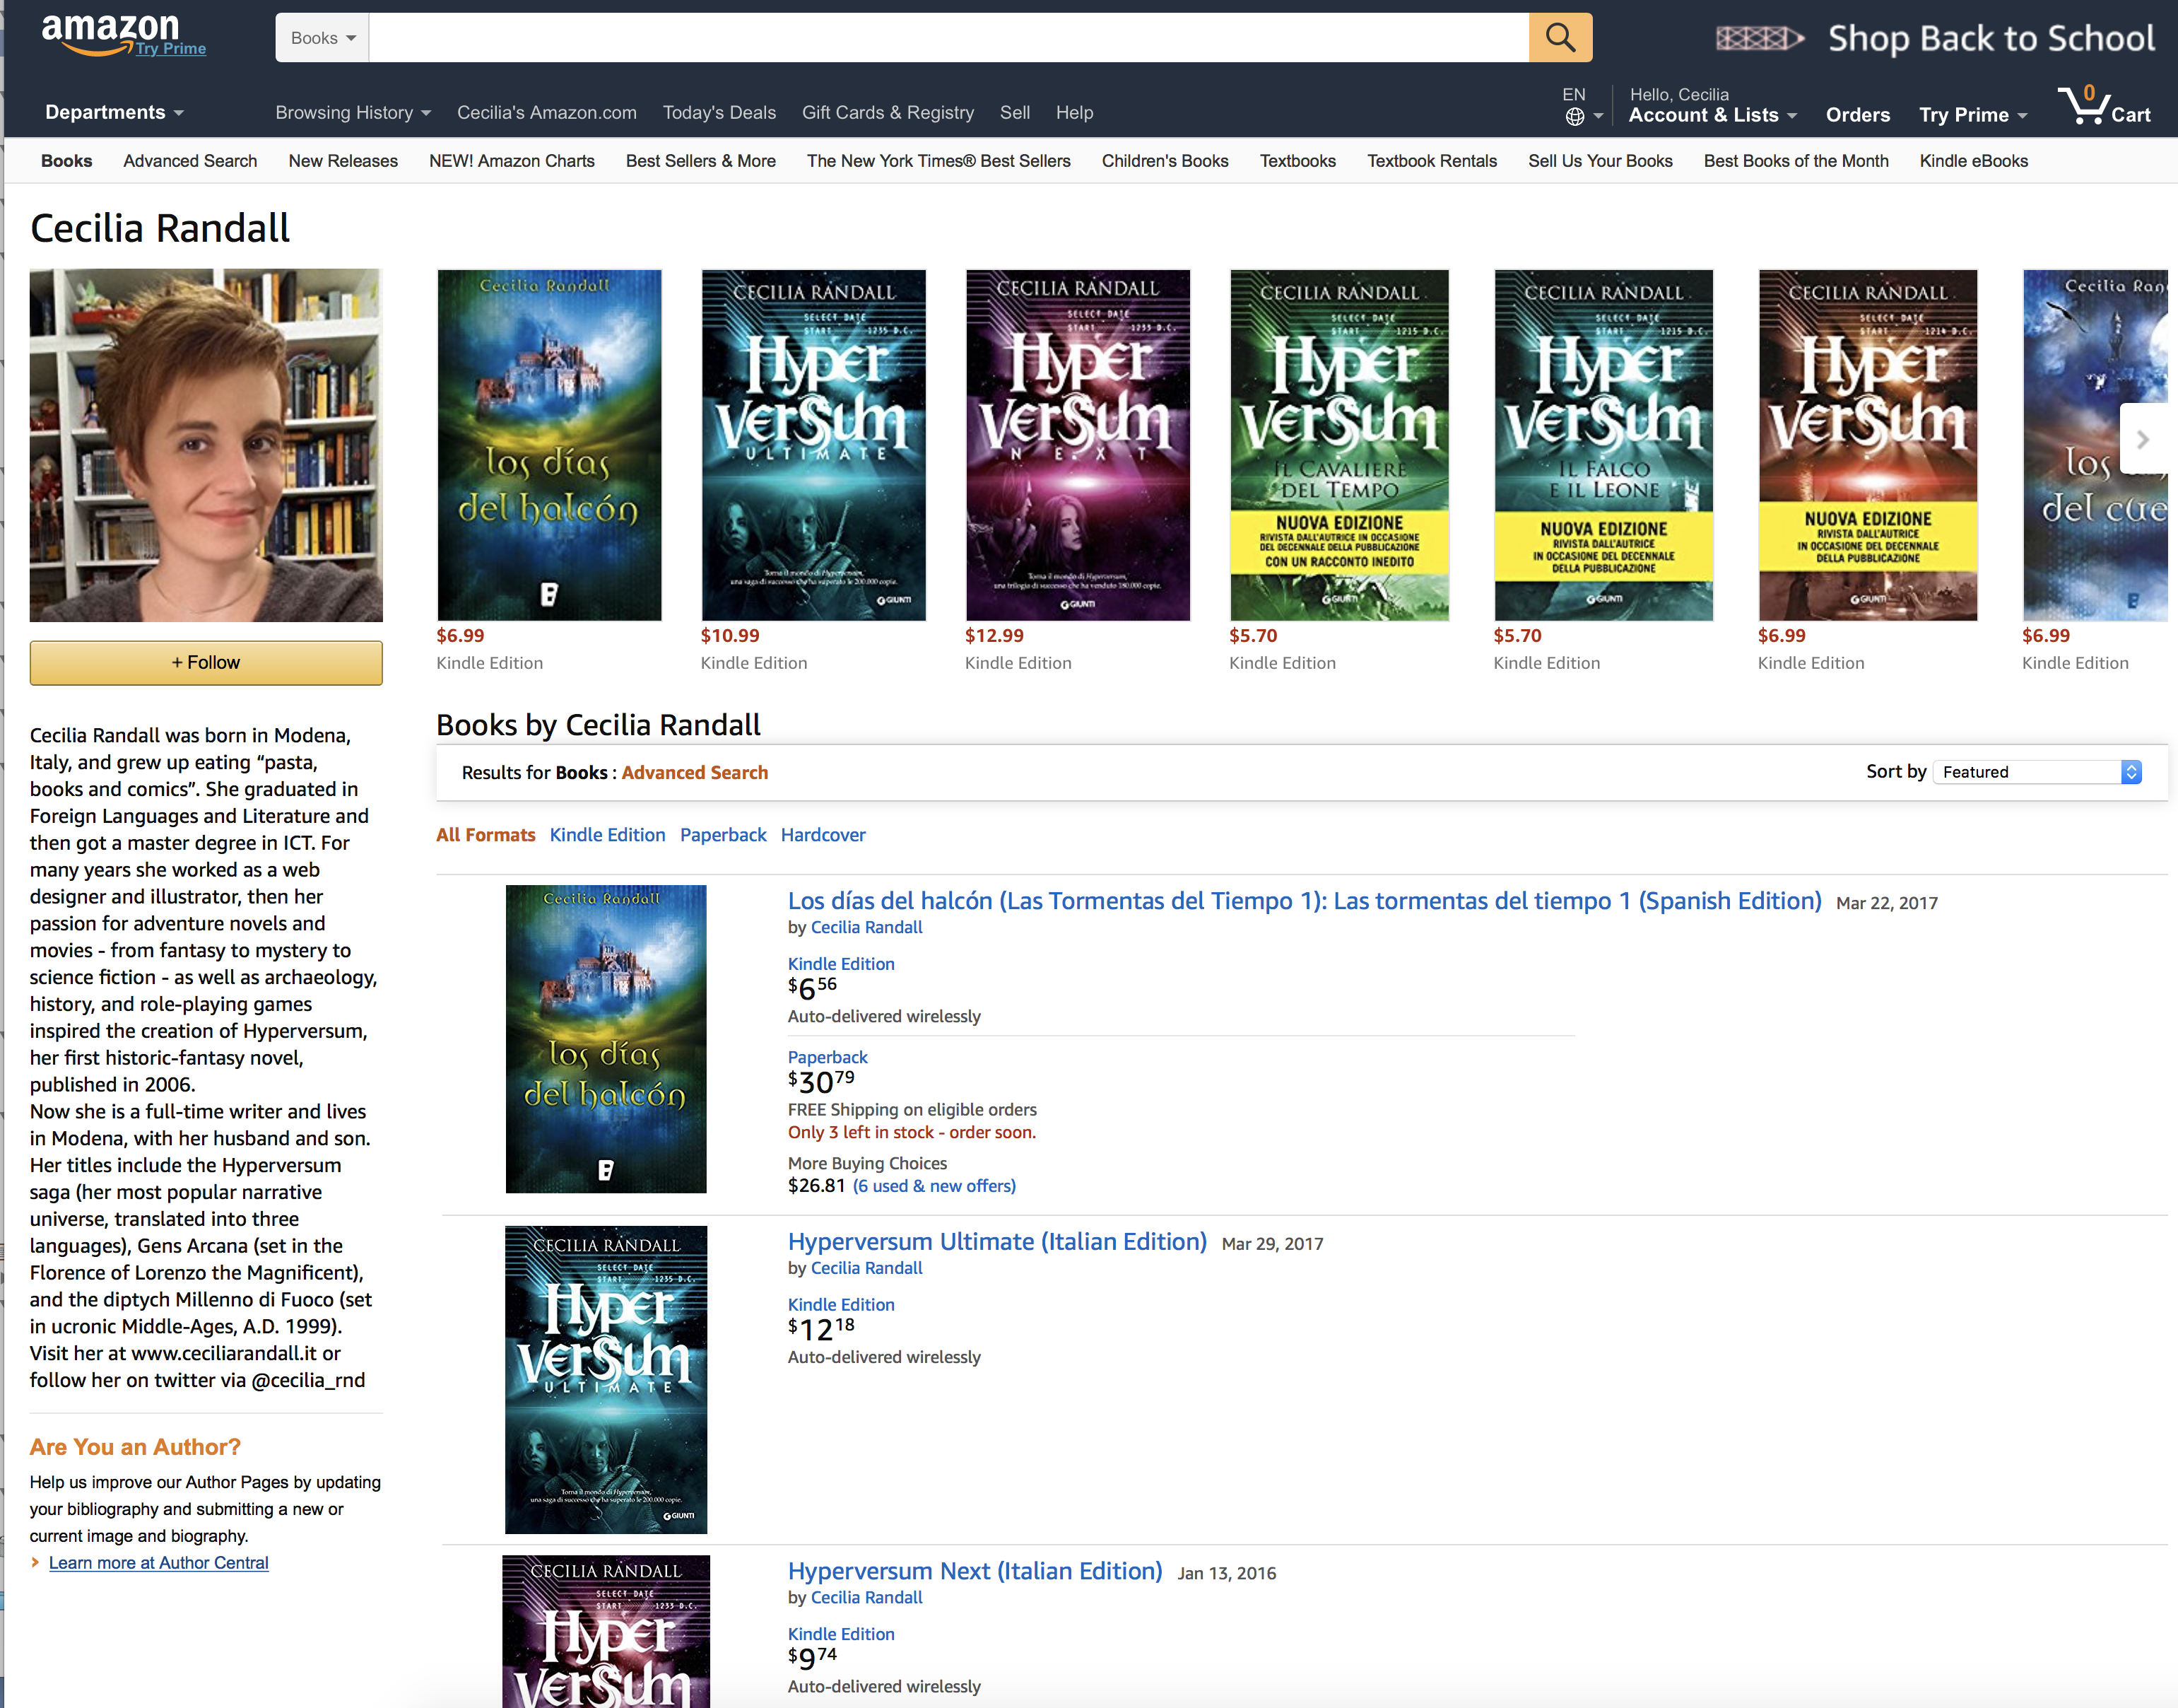Open Il Falco e il Leone carousel cover

click(x=1603, y=445)
